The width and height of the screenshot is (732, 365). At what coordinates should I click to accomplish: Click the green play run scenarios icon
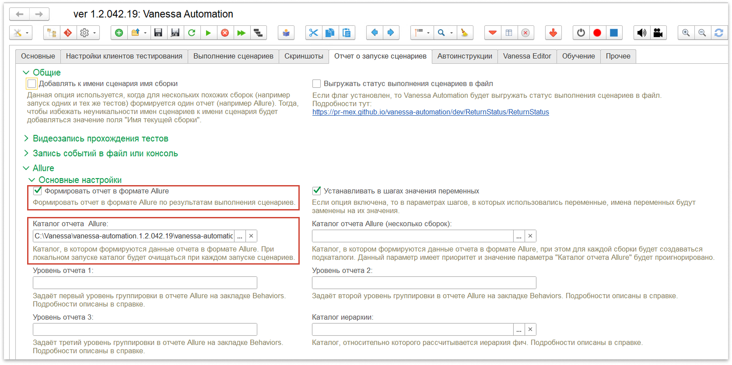coord(208,33)
